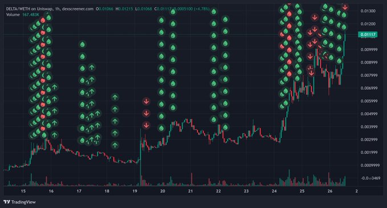
Task: Click the current price tag 0.01117
Action: [x=368, y=35]
